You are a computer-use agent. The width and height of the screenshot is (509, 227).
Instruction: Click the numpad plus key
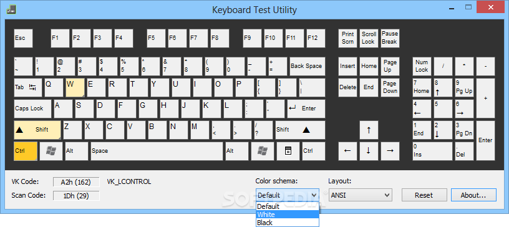tap(485, 98)
